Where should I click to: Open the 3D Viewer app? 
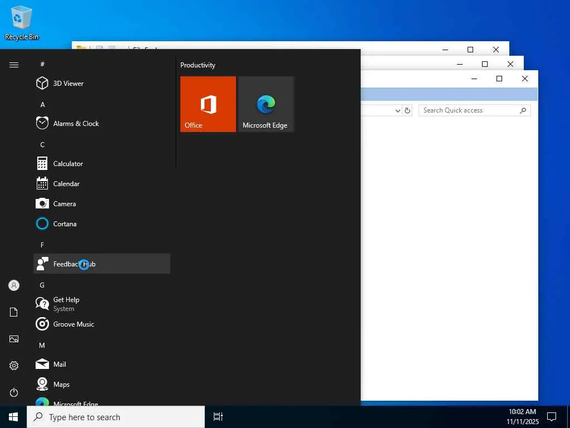click(x=102, y=84)
